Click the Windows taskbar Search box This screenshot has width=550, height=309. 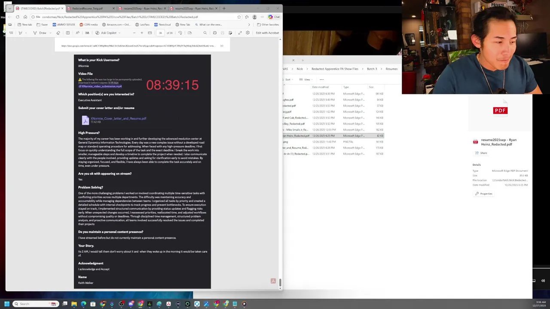35,304
